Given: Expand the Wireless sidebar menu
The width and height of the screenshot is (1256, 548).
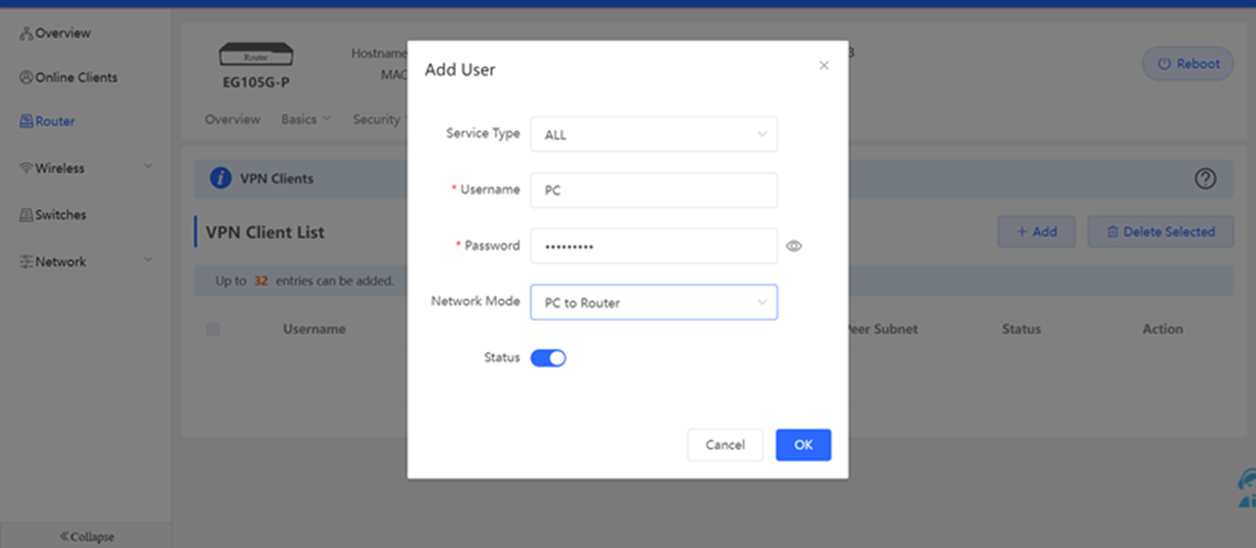Looking at the screenshot, I should click(86, 168).
